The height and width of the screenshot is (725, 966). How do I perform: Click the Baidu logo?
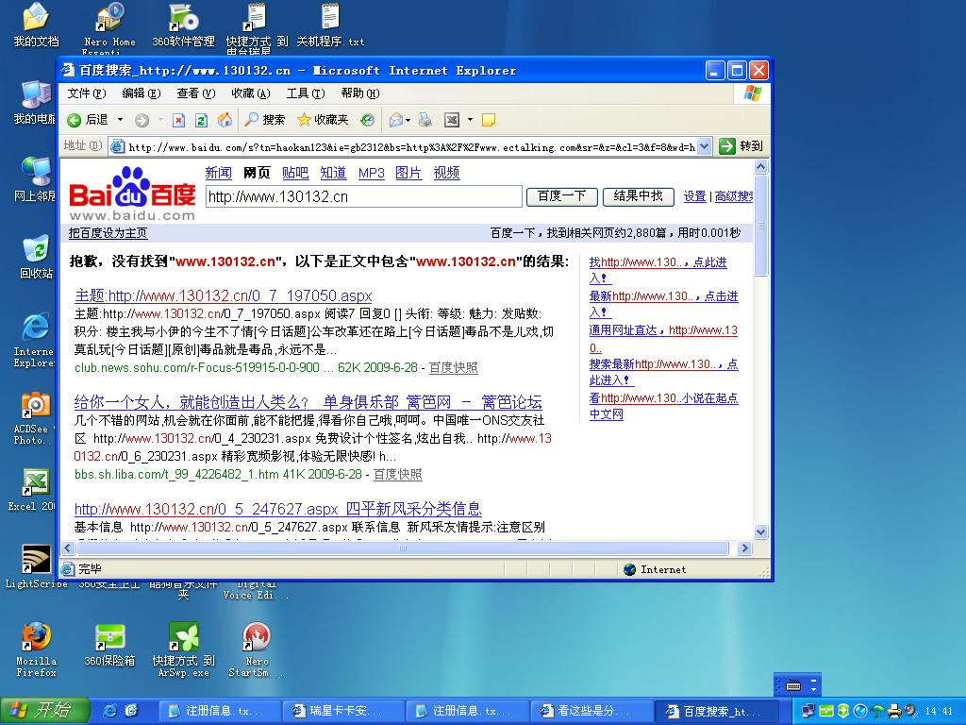(x=132, y=194)
